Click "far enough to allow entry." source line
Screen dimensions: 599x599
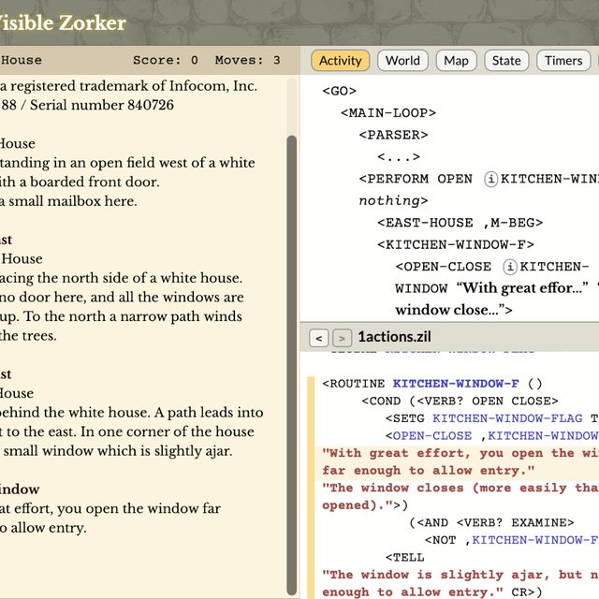pyautogui.click(x=428, y=471)
